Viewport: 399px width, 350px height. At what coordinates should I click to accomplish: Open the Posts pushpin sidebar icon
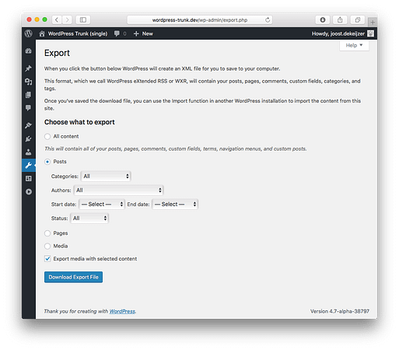(29, 68)
